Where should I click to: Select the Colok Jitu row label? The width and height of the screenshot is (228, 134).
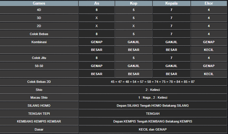pos(39,58)
